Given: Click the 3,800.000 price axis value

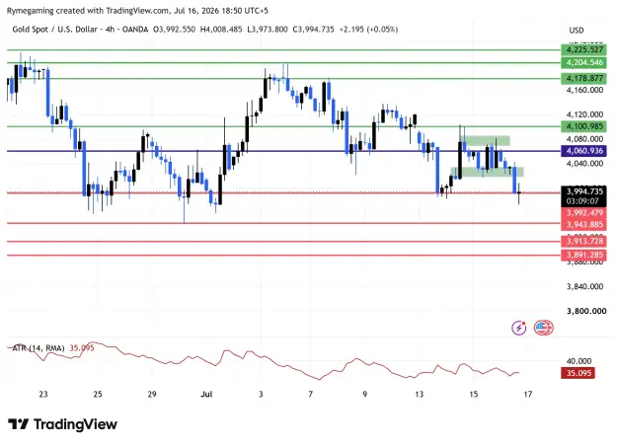Looking at the screenshot, I should [586, 311].
